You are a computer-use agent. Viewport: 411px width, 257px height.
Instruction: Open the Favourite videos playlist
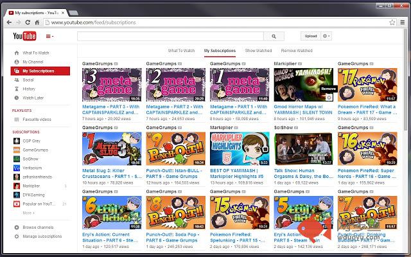click(x=37, y=120)
